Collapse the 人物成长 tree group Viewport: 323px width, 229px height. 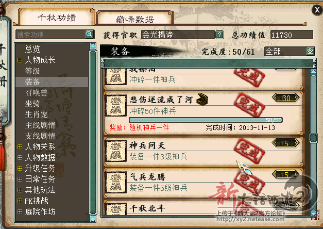pos(20,60)
